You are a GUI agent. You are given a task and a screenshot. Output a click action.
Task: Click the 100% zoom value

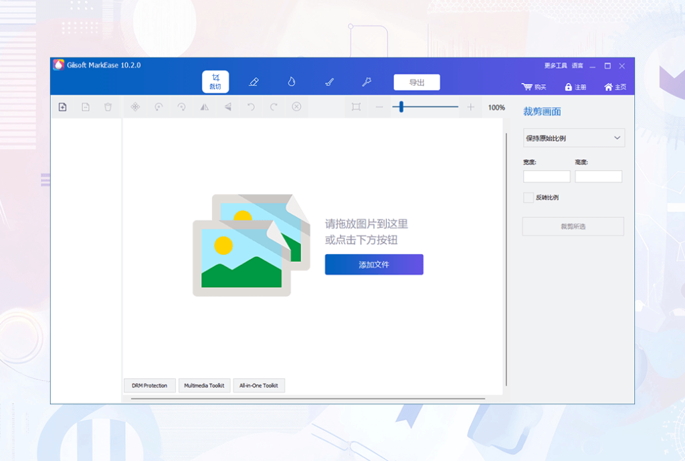(x=496, y=108)
